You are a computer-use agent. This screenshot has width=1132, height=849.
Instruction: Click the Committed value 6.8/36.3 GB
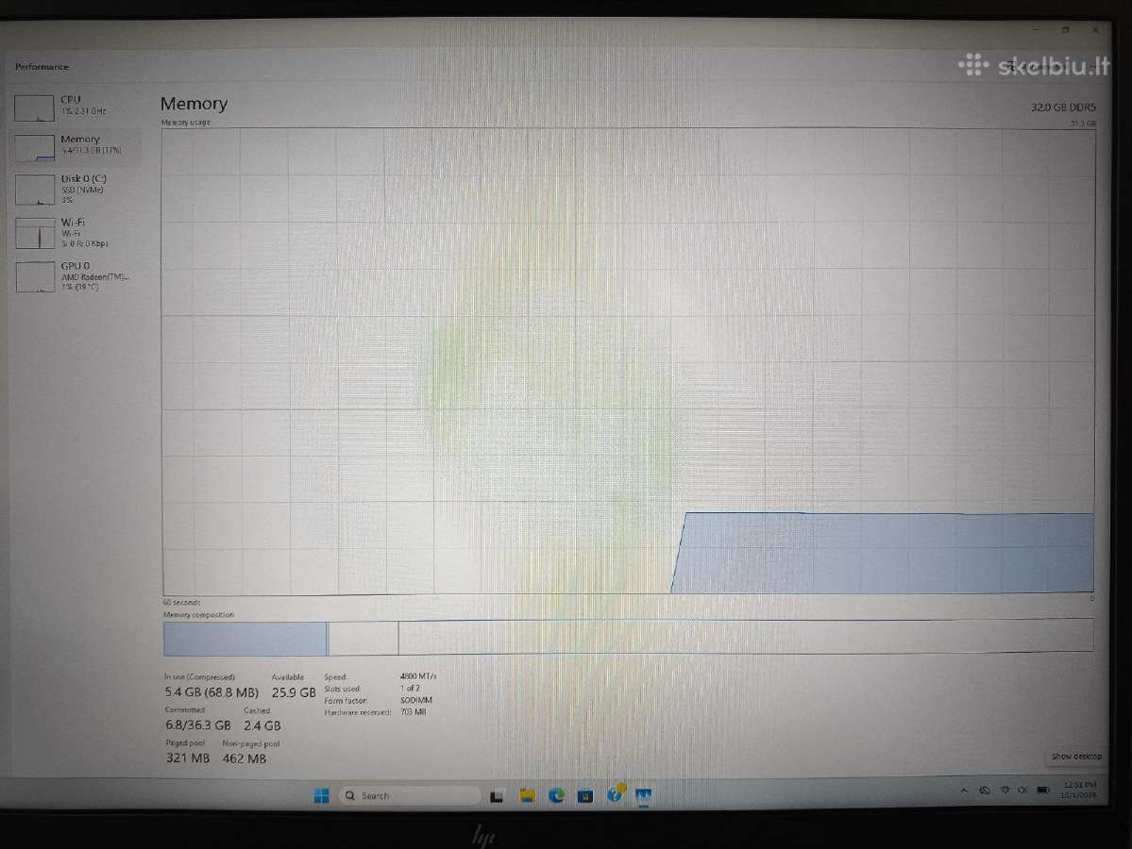click(x=198, y=724)
